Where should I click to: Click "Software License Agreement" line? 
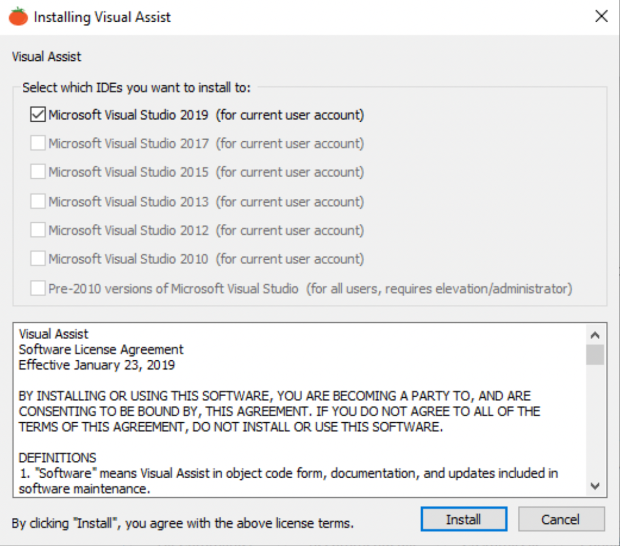[x=101, y=350]
